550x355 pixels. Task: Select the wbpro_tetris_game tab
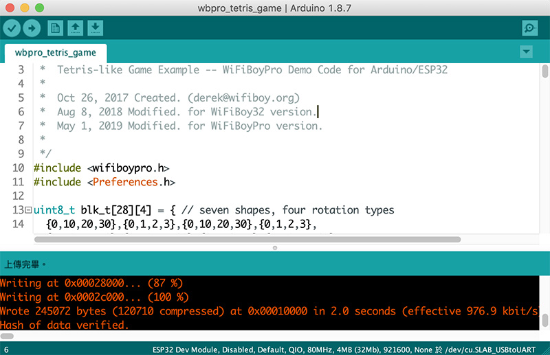tap(56, 52)
